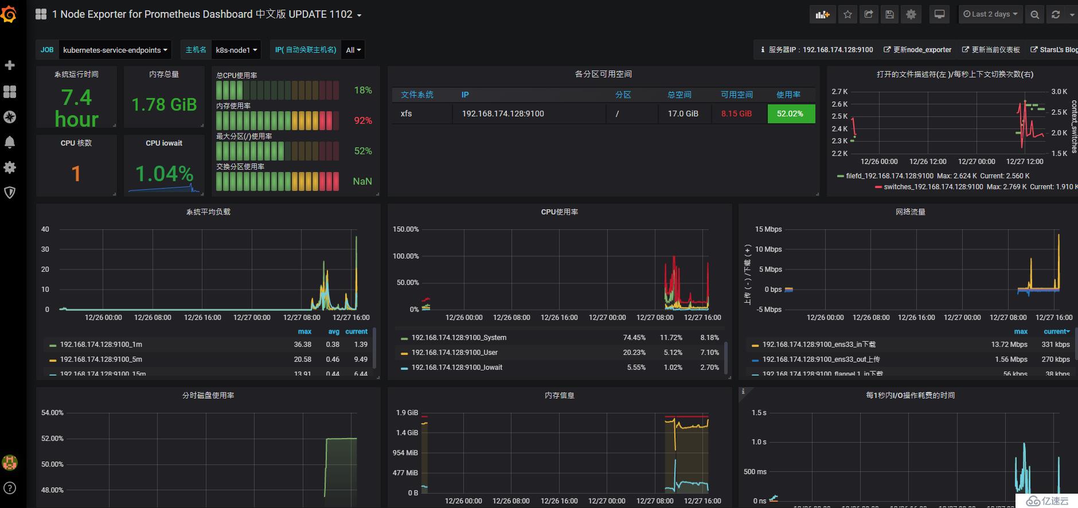Viewport: 1078px width, 508px height.
Task: Open the dashboard title dropdown
Action: 206,14
